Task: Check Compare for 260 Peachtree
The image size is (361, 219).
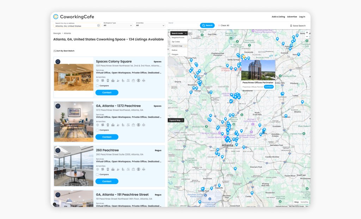Action: point(97,175)
